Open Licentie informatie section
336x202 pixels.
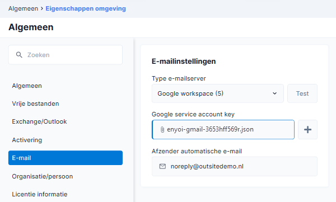pos(40,194)
